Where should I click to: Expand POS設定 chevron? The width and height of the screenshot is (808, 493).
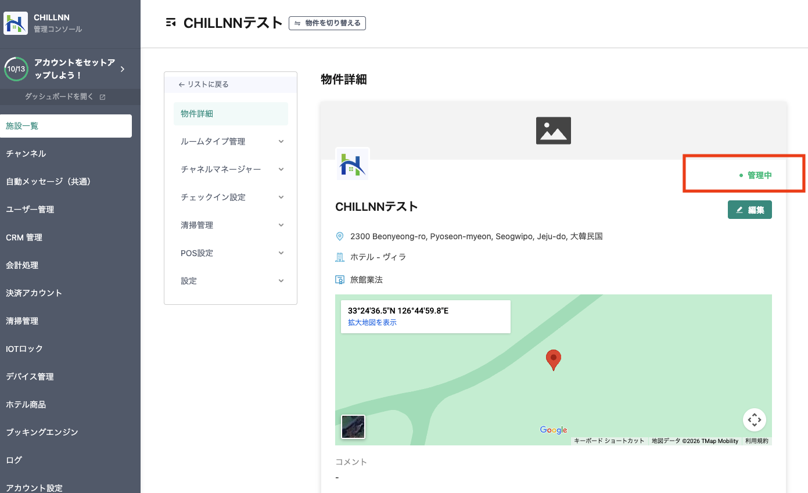(x=281, y=253)
